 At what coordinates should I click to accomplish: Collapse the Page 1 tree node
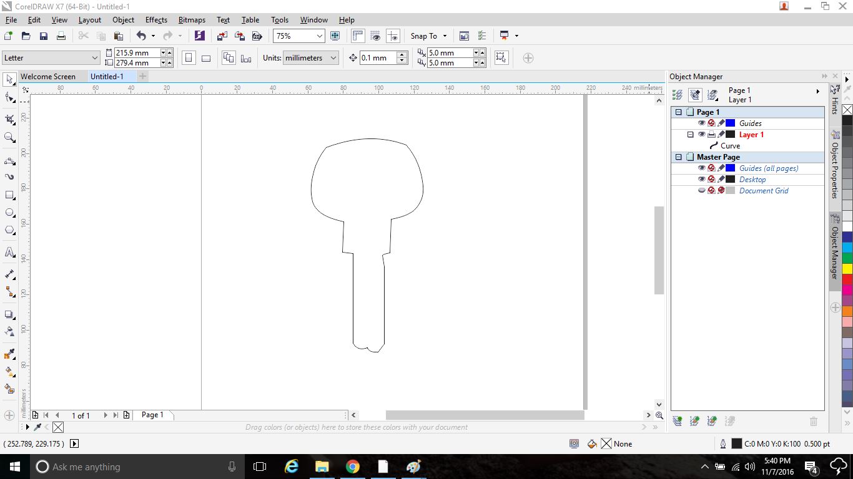679,112
